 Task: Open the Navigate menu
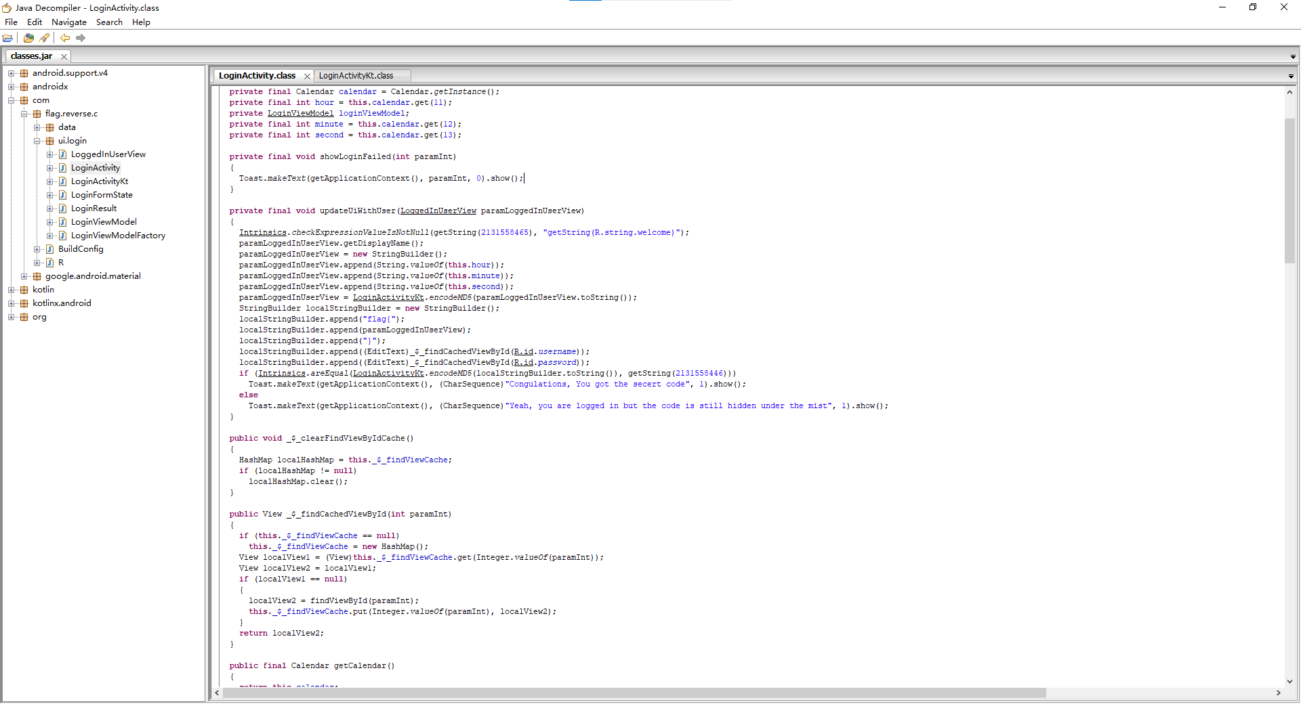coord(69,22)
